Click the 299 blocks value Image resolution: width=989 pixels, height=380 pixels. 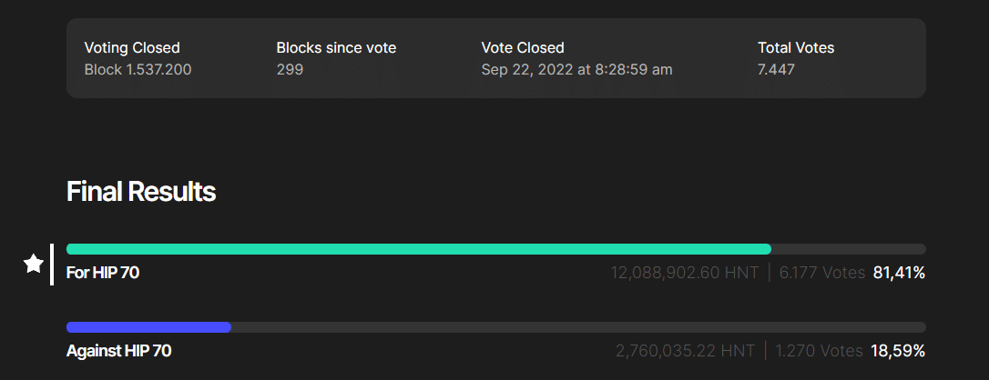pyautogui.click(x=290, y=69)
